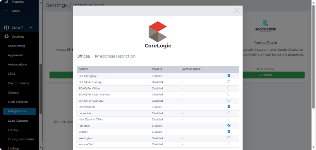Click the New Zealand Office name

coord(91,119)
